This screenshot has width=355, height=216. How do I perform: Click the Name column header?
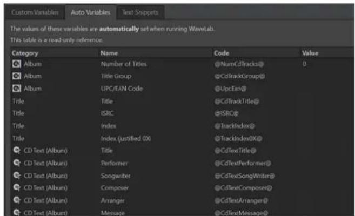pyautogui.click(x=109, y=53)
